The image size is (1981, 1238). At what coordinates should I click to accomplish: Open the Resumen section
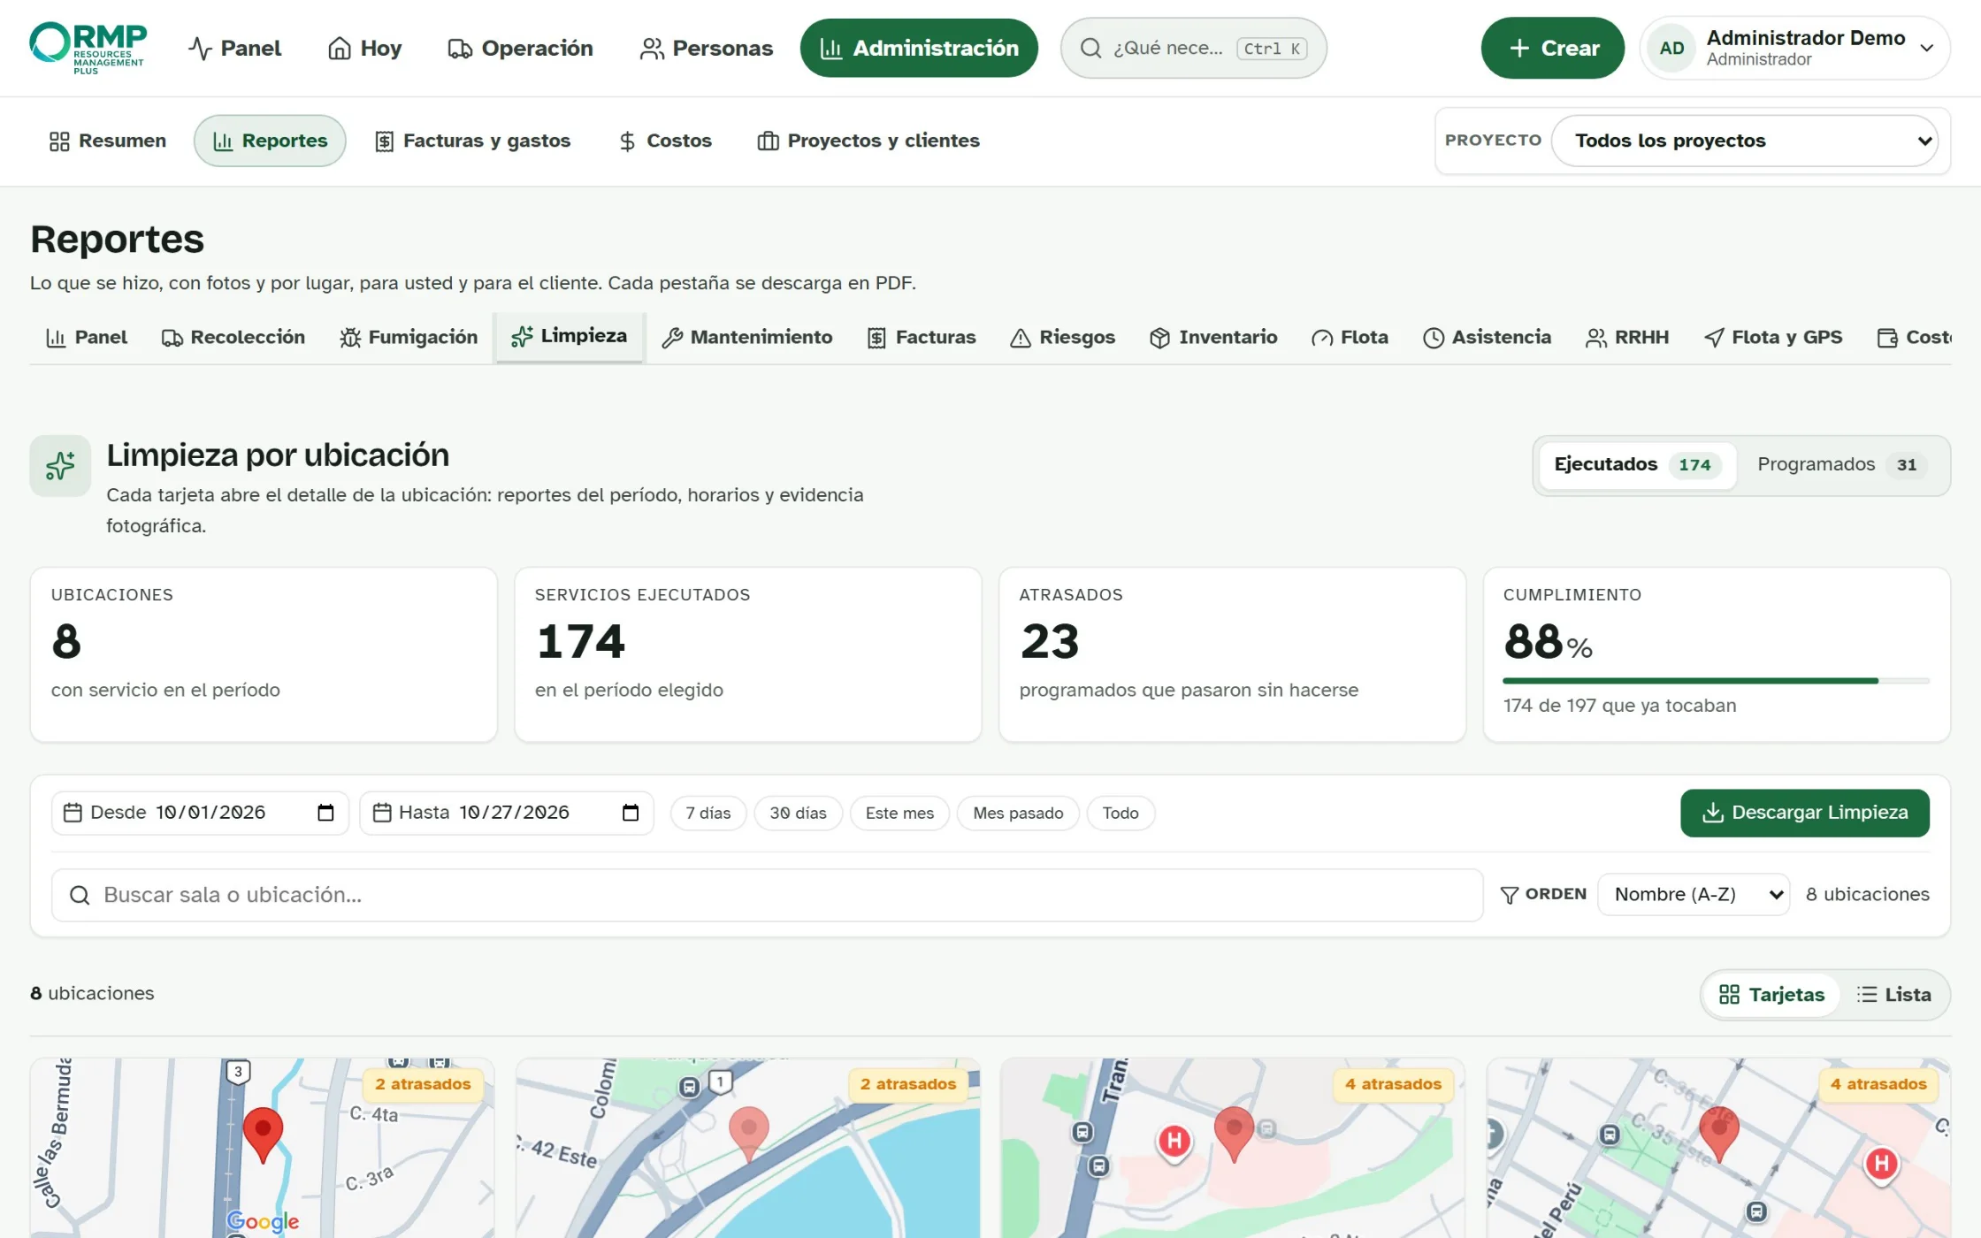coord(107,141)
